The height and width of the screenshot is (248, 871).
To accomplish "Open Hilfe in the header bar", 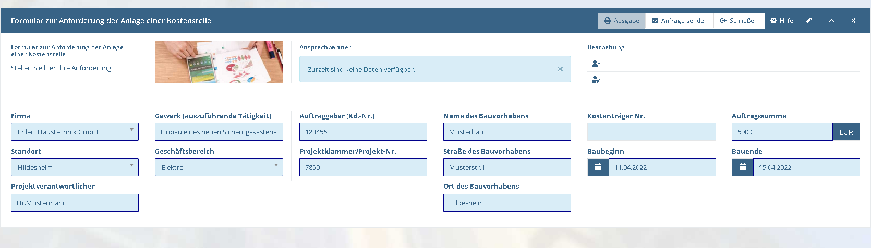I will [782, 21].
